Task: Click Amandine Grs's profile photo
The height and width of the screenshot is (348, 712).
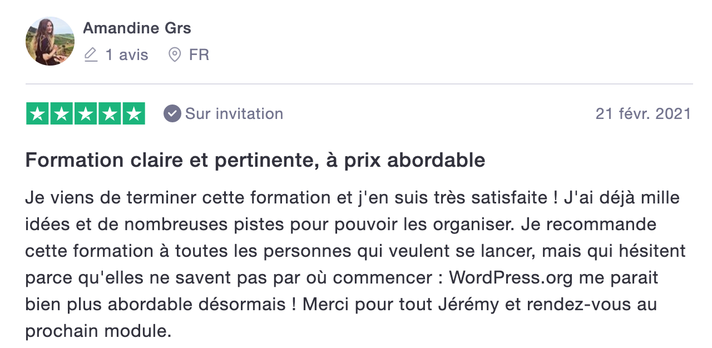Action: click(x=50, y=41)
